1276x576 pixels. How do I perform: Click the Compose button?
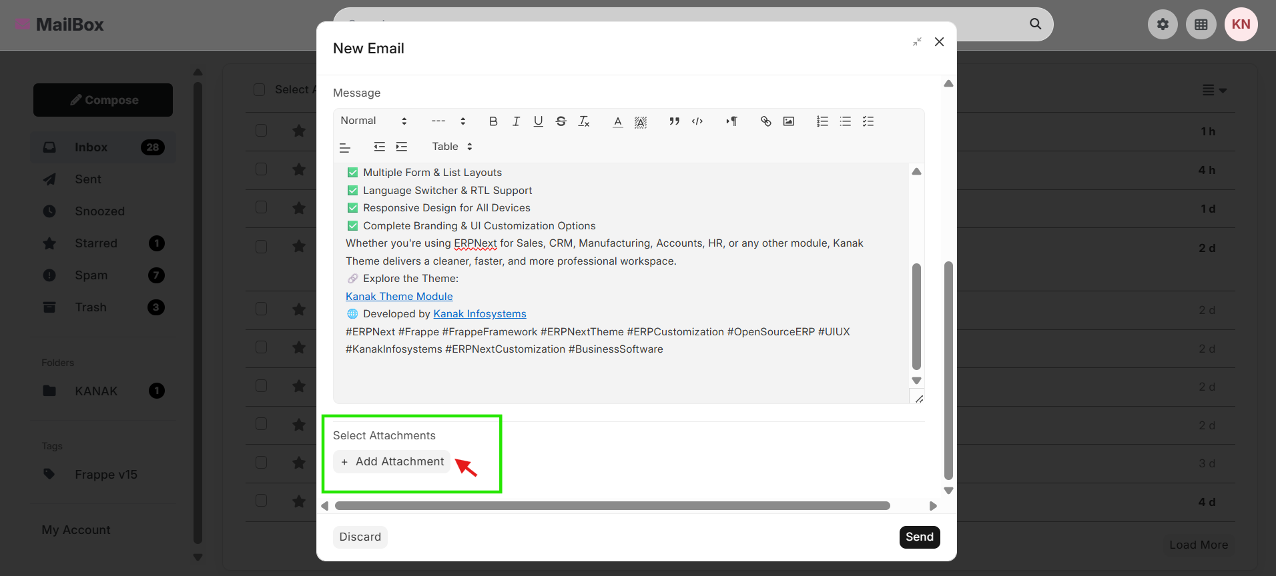[103, 100]
